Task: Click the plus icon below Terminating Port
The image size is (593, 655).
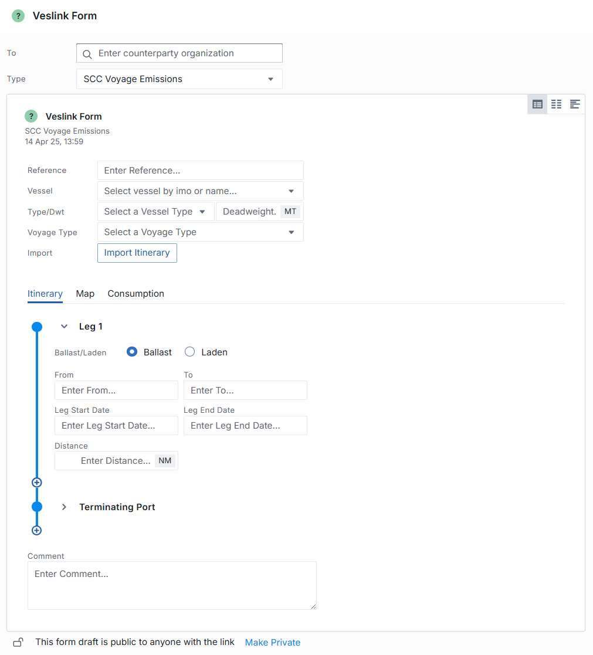Action: coord(36,531)
